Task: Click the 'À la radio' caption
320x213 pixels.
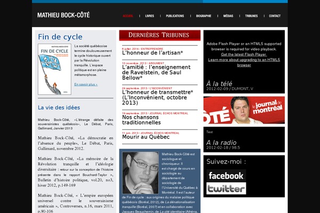Action: pos(221,143)
